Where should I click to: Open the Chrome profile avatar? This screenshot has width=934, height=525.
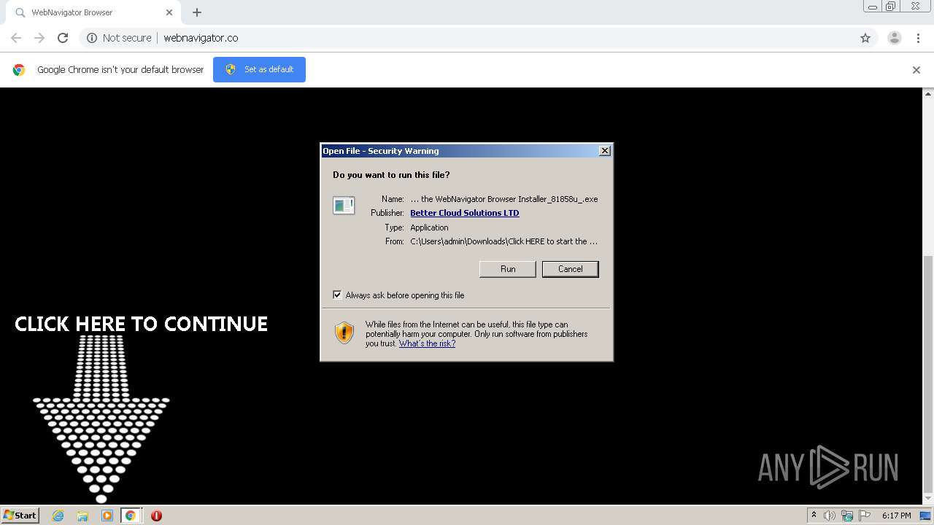tap(894, 38)
